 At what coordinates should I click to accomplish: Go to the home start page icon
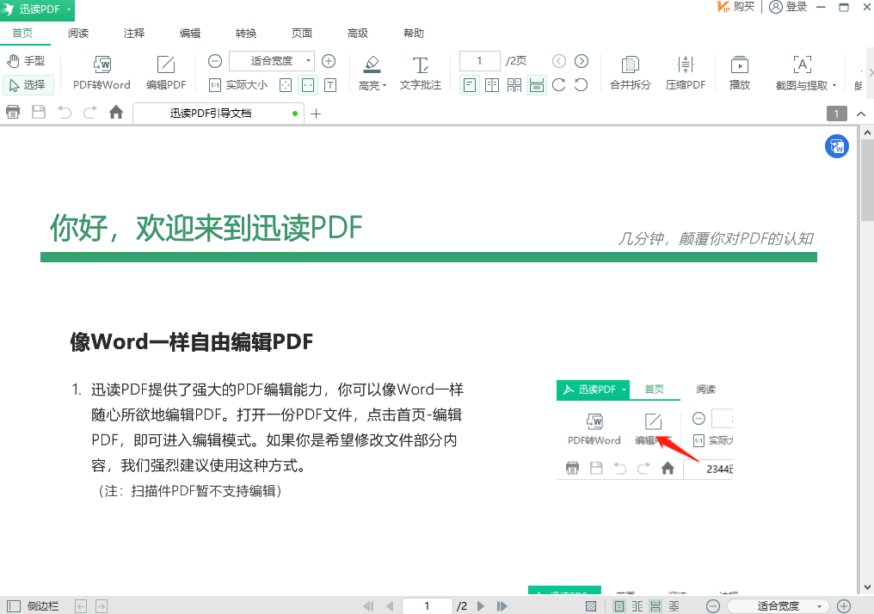click(x=116, y=113)
